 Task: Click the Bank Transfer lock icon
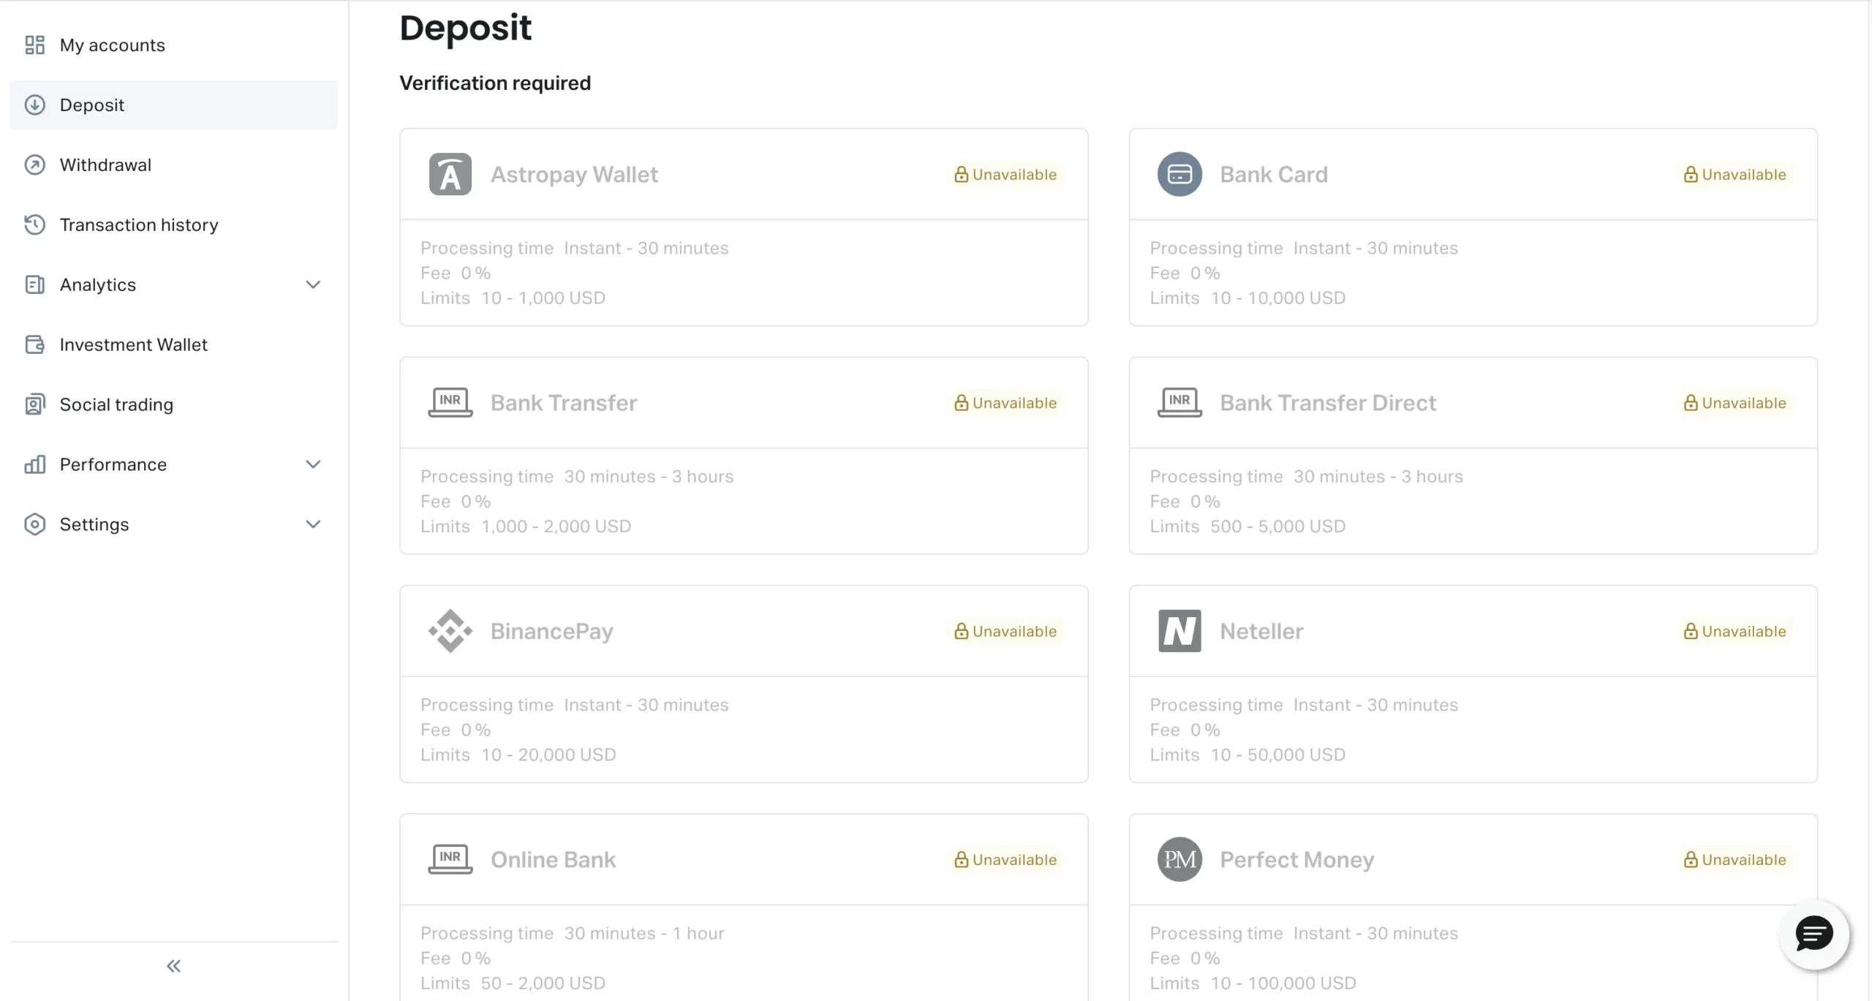[x=961, y=402]
